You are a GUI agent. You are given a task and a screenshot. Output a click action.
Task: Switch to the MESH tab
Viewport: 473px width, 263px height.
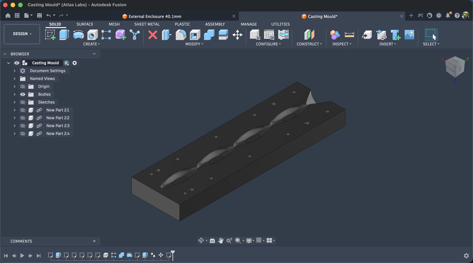[x=114, y=24]
